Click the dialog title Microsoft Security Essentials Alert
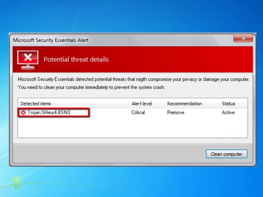Viewport: 263px width, 197px height. 51,40
